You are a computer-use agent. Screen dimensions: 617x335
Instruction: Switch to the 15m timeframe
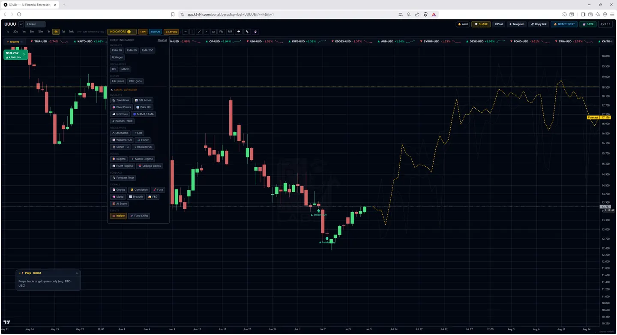(x=40, y=32)
